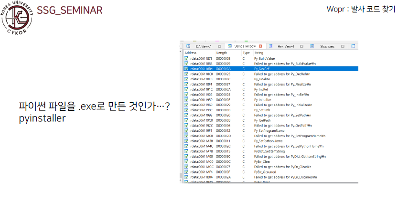Select the Py_IncRef string
The width and height of the screenshot is (398, 224).
261,89
